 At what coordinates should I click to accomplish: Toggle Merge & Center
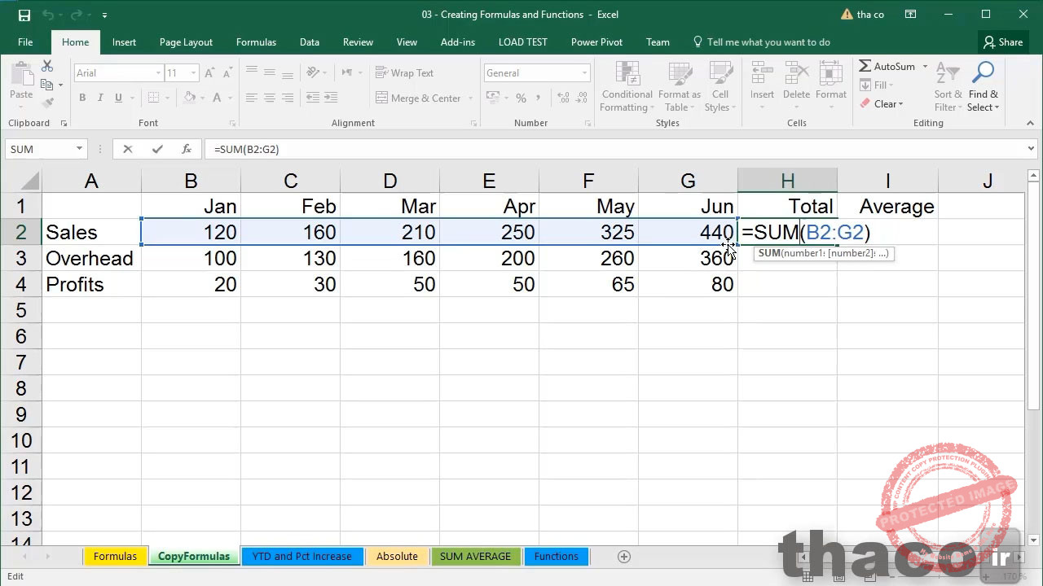click(x=420, y=98)
